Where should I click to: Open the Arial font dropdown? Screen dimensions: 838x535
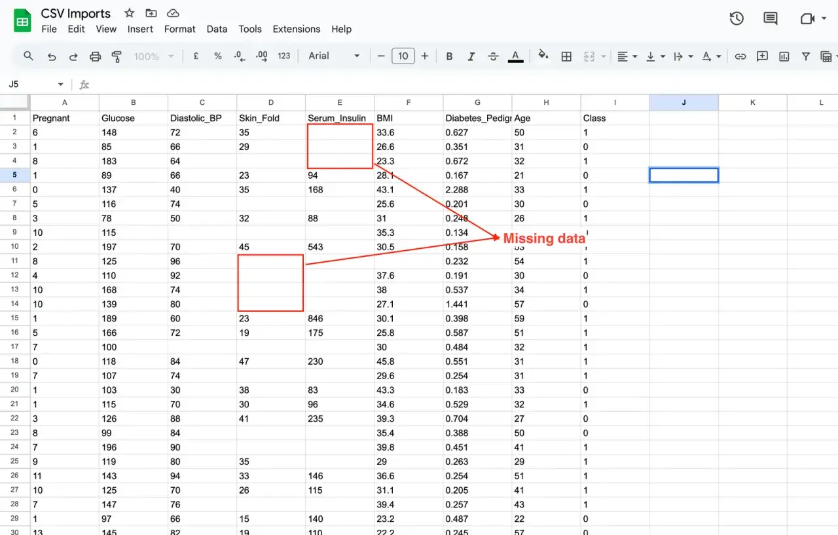[335, 56]
